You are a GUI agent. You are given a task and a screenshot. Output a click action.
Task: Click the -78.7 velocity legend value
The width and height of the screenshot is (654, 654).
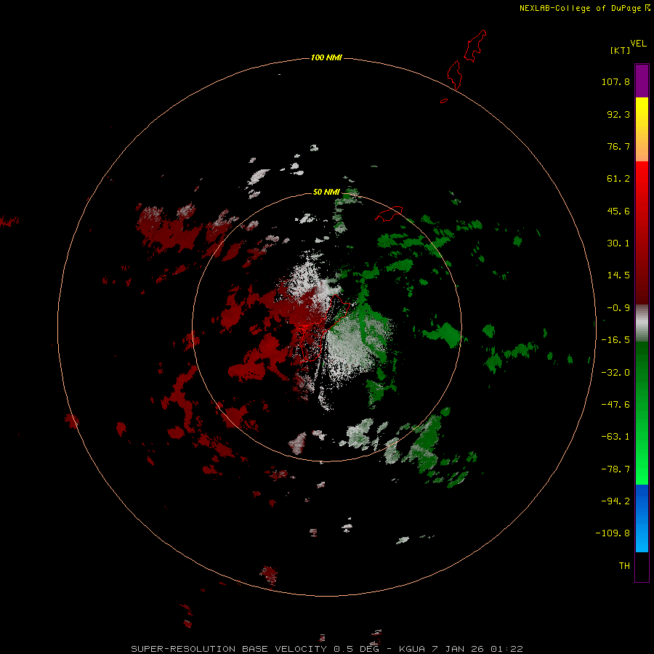[x=615, y=469]
